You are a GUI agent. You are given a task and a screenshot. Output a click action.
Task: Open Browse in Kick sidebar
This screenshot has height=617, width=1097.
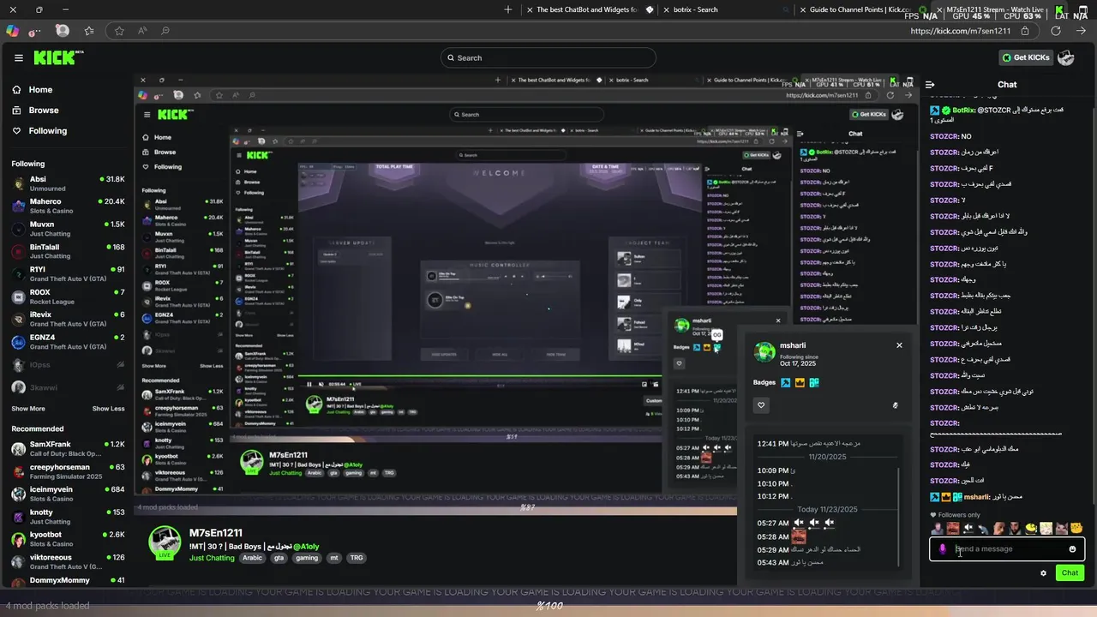pyautogui.click(x=35, y=110)
